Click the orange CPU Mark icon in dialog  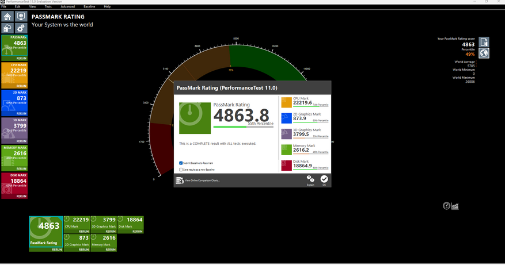point(286,102)
